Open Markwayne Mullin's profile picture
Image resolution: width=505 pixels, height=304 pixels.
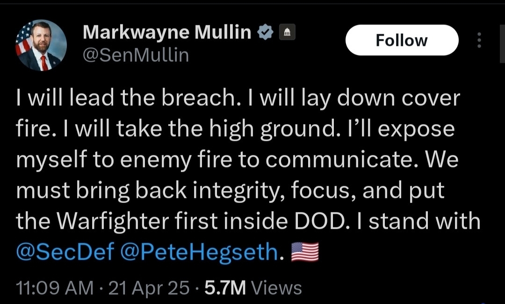[41, 45]
